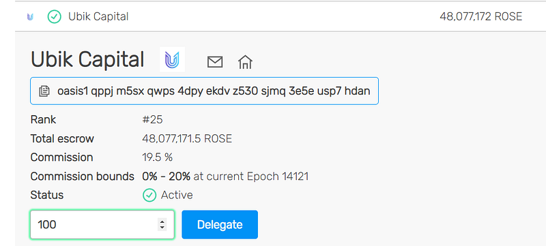Click the 0% - 20% commission bounds text
This screenshot has height=246, width=546.
pos(166,176)
